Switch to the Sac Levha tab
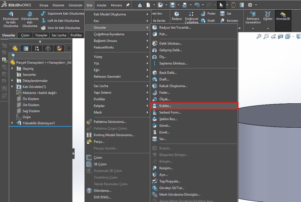Screen dimensions: 301x202 click(59, 35)
